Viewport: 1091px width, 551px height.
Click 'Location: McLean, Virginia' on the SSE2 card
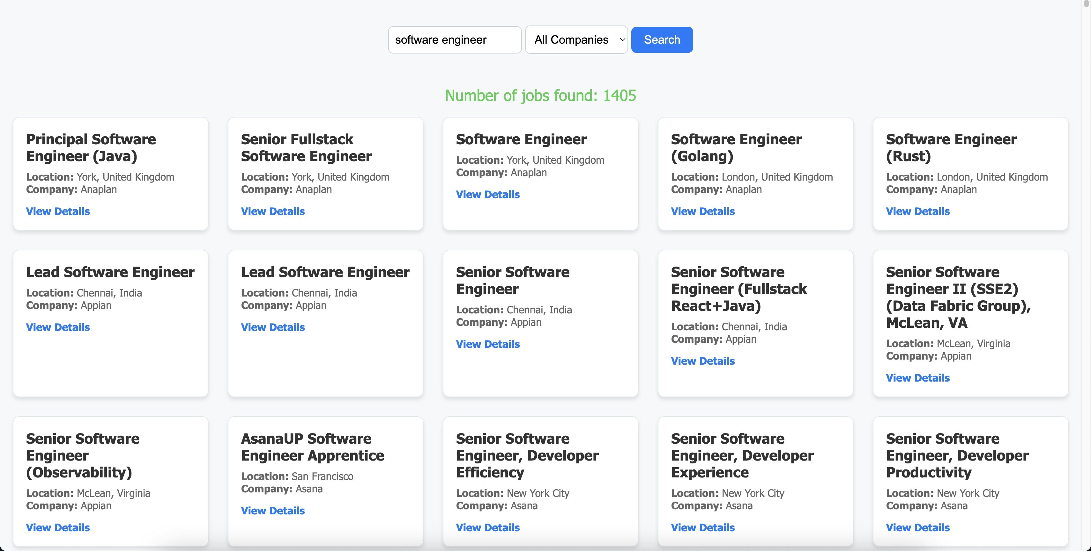pyautogui.click(x=948, y=343)
